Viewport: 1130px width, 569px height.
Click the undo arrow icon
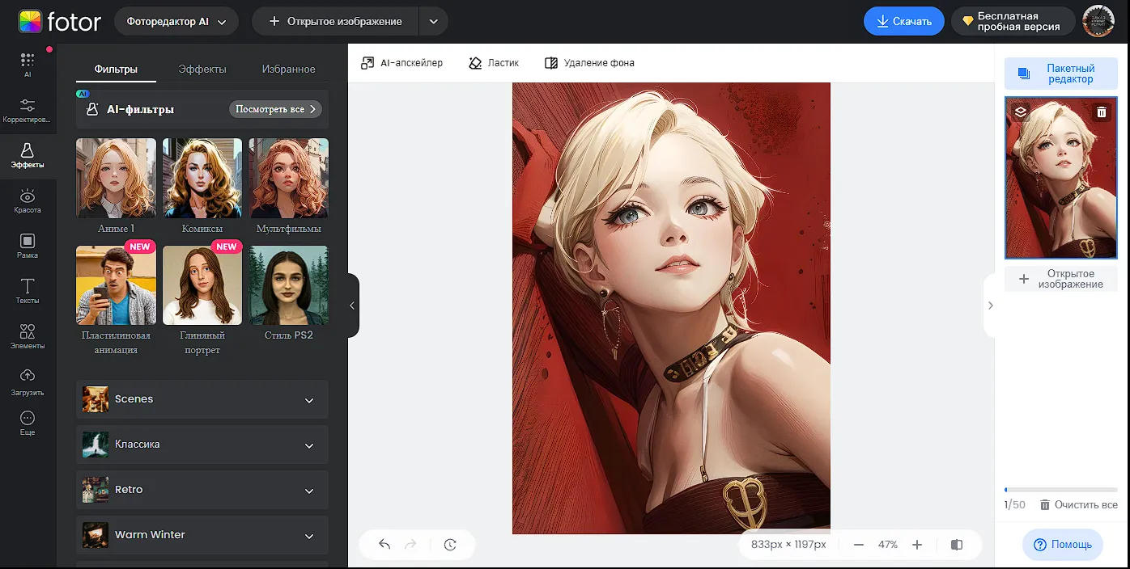pos(384,545)
